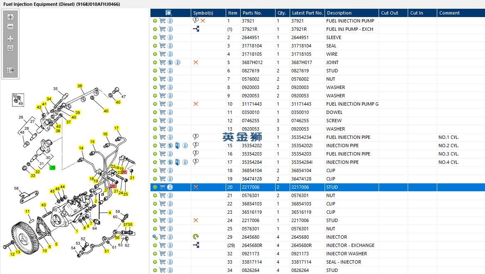Select callout 43 on the diagram
The width and height of the screenshot is (485, 274).
pyautogui.click(x=44, y=205)
